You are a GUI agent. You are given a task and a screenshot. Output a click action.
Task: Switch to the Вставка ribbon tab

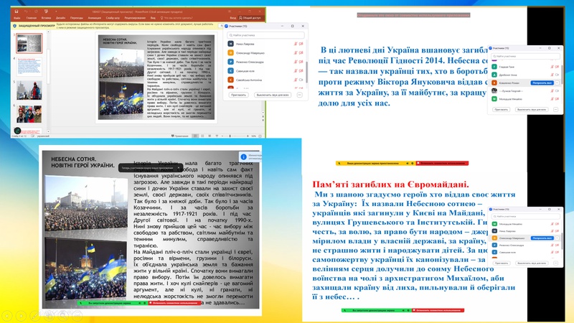(46, 18)
